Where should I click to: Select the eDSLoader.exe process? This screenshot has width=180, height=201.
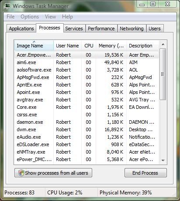coord(87,144)
